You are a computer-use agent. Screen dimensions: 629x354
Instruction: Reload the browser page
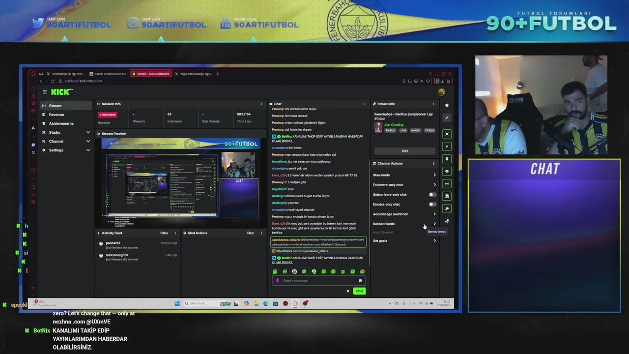click(x=53, y=81)
